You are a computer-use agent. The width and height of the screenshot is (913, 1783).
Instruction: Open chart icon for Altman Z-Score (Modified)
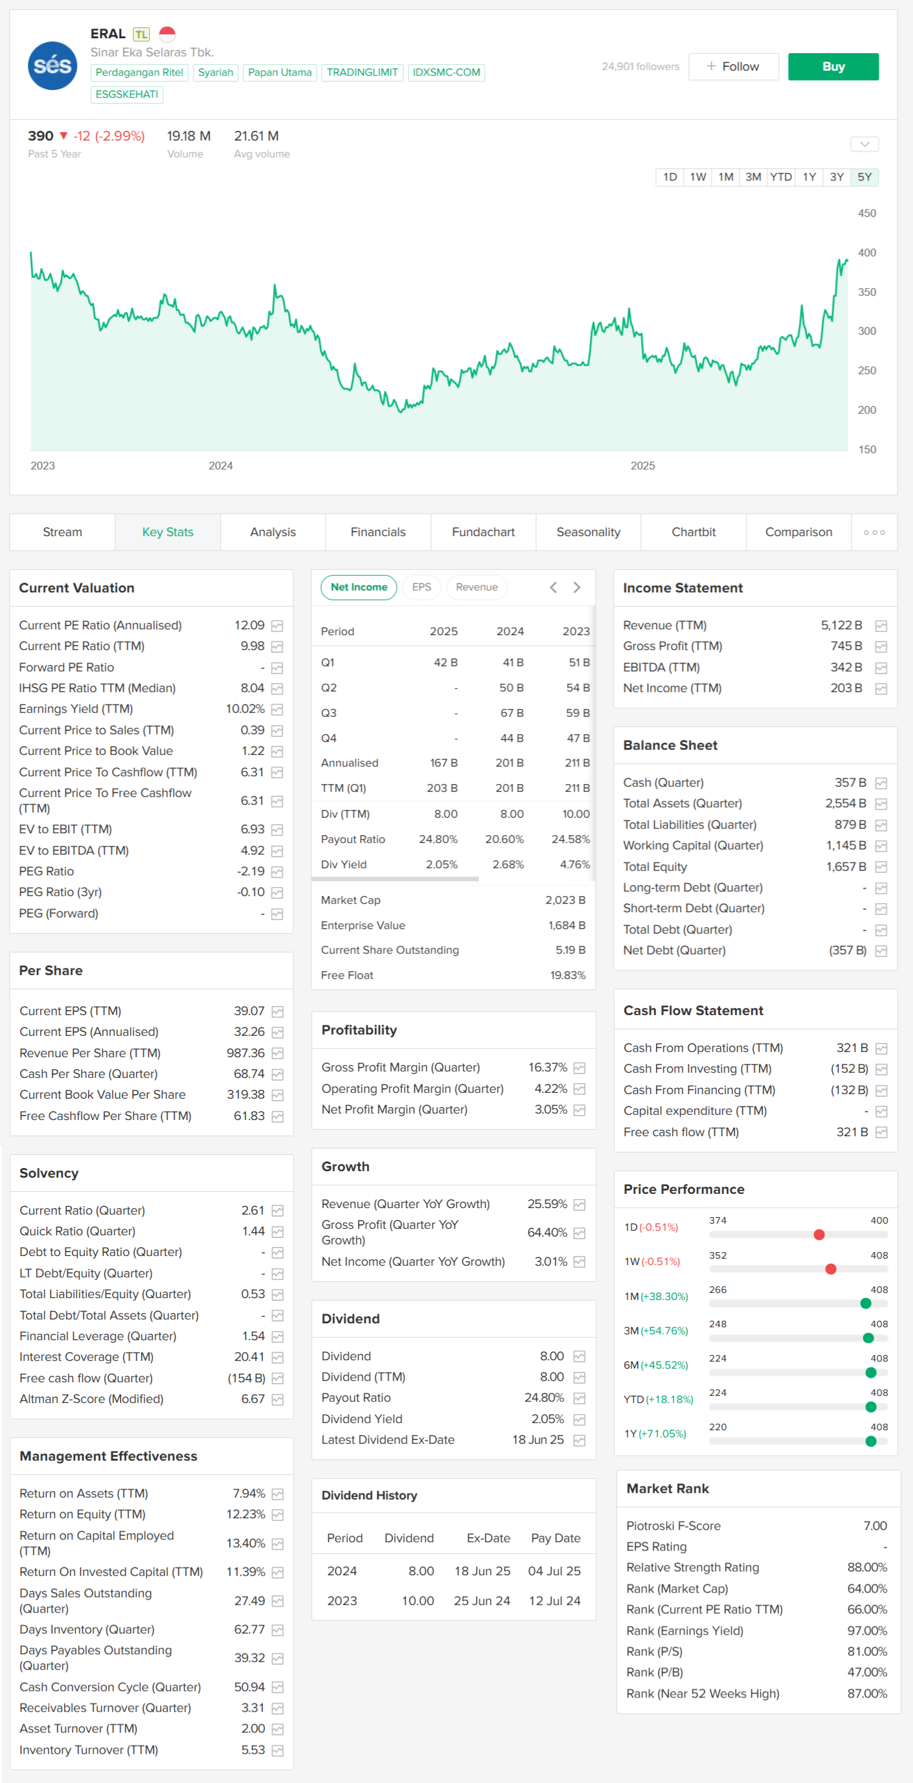[278, 1400]
